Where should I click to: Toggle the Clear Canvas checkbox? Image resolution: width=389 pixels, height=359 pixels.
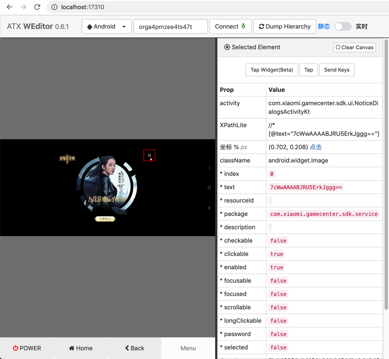point(355,47)
